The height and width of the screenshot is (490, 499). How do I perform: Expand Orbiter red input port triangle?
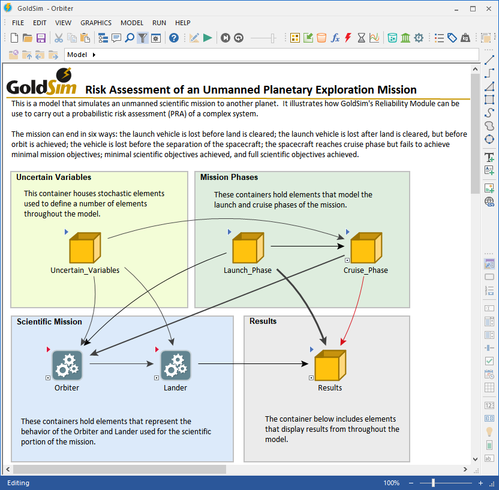(48, 350)
